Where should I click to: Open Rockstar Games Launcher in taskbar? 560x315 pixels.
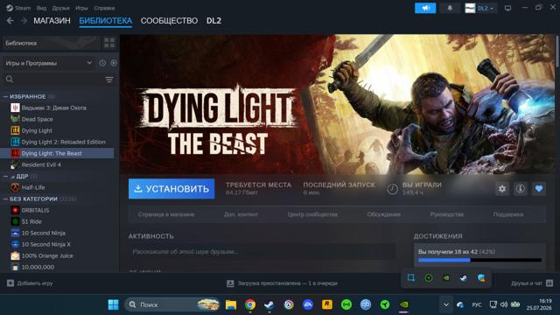[326, 304]
